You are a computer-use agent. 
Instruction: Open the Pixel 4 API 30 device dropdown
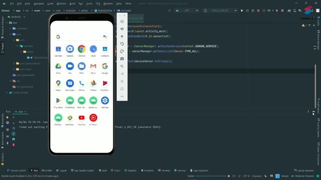220,10
